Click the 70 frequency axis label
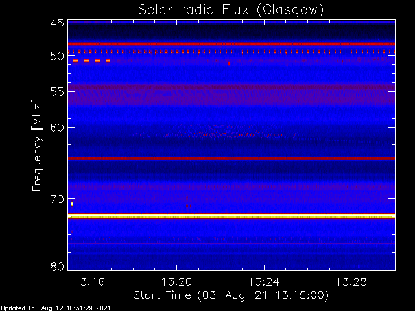 point(57,199)
